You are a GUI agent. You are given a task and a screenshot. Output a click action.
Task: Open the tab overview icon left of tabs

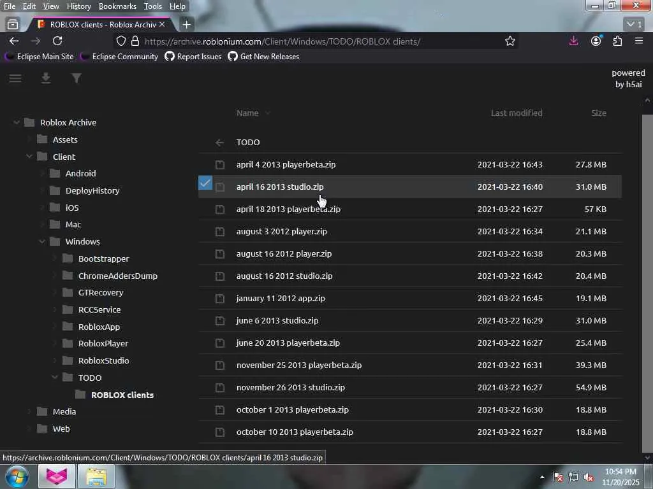[x=13, y=25]
